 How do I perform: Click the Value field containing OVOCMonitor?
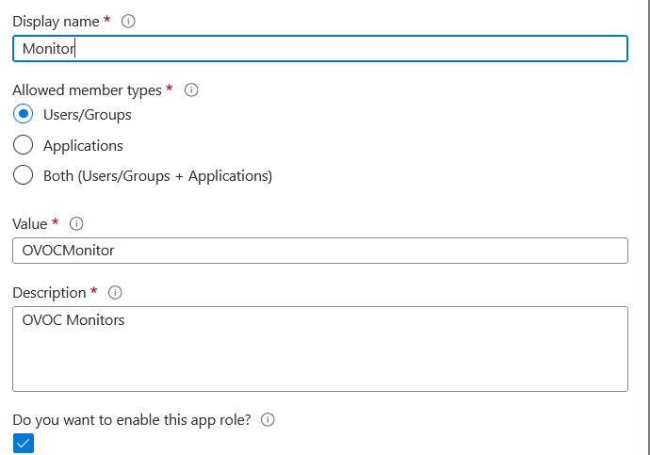click(x=320, y=251)
